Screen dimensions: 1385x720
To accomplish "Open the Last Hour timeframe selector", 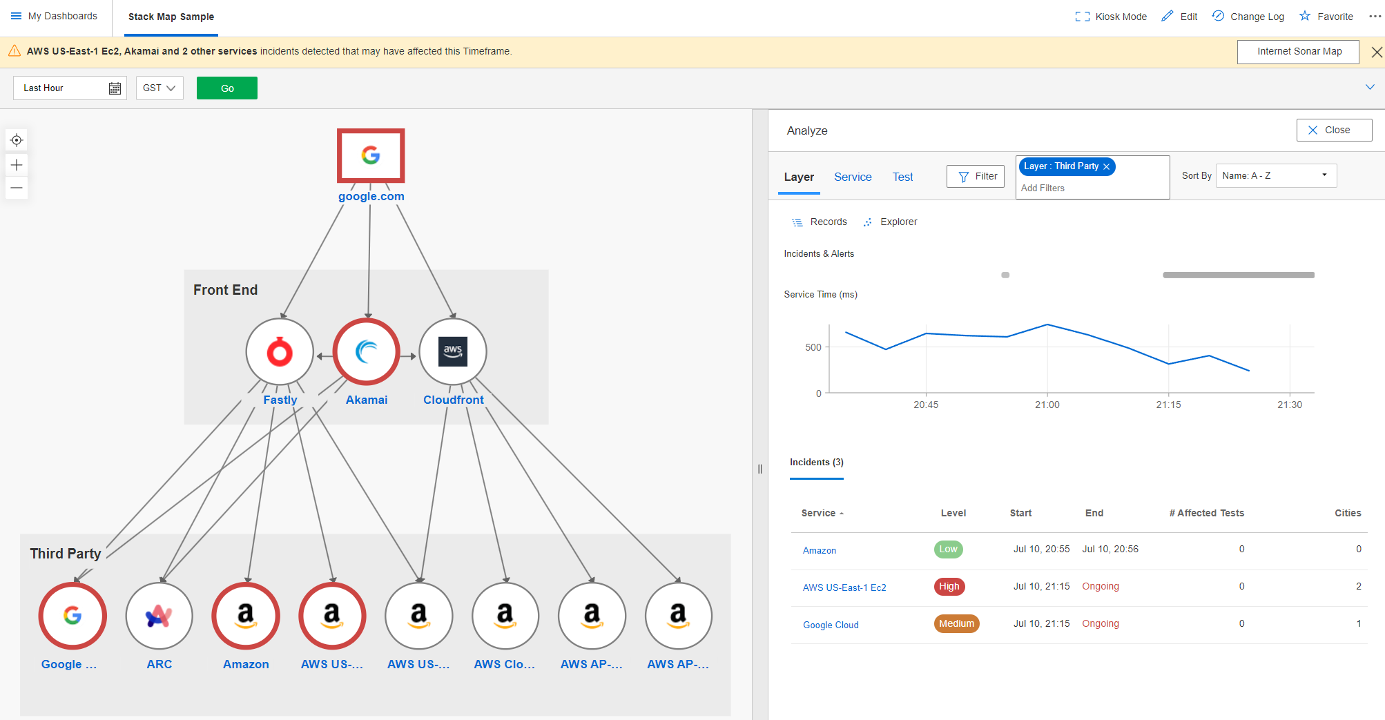I will pos(70,88).
